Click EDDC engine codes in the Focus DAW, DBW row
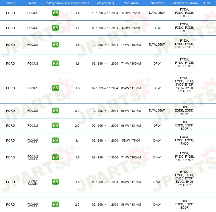Screen dimensions: 216x212 [185, 110]
